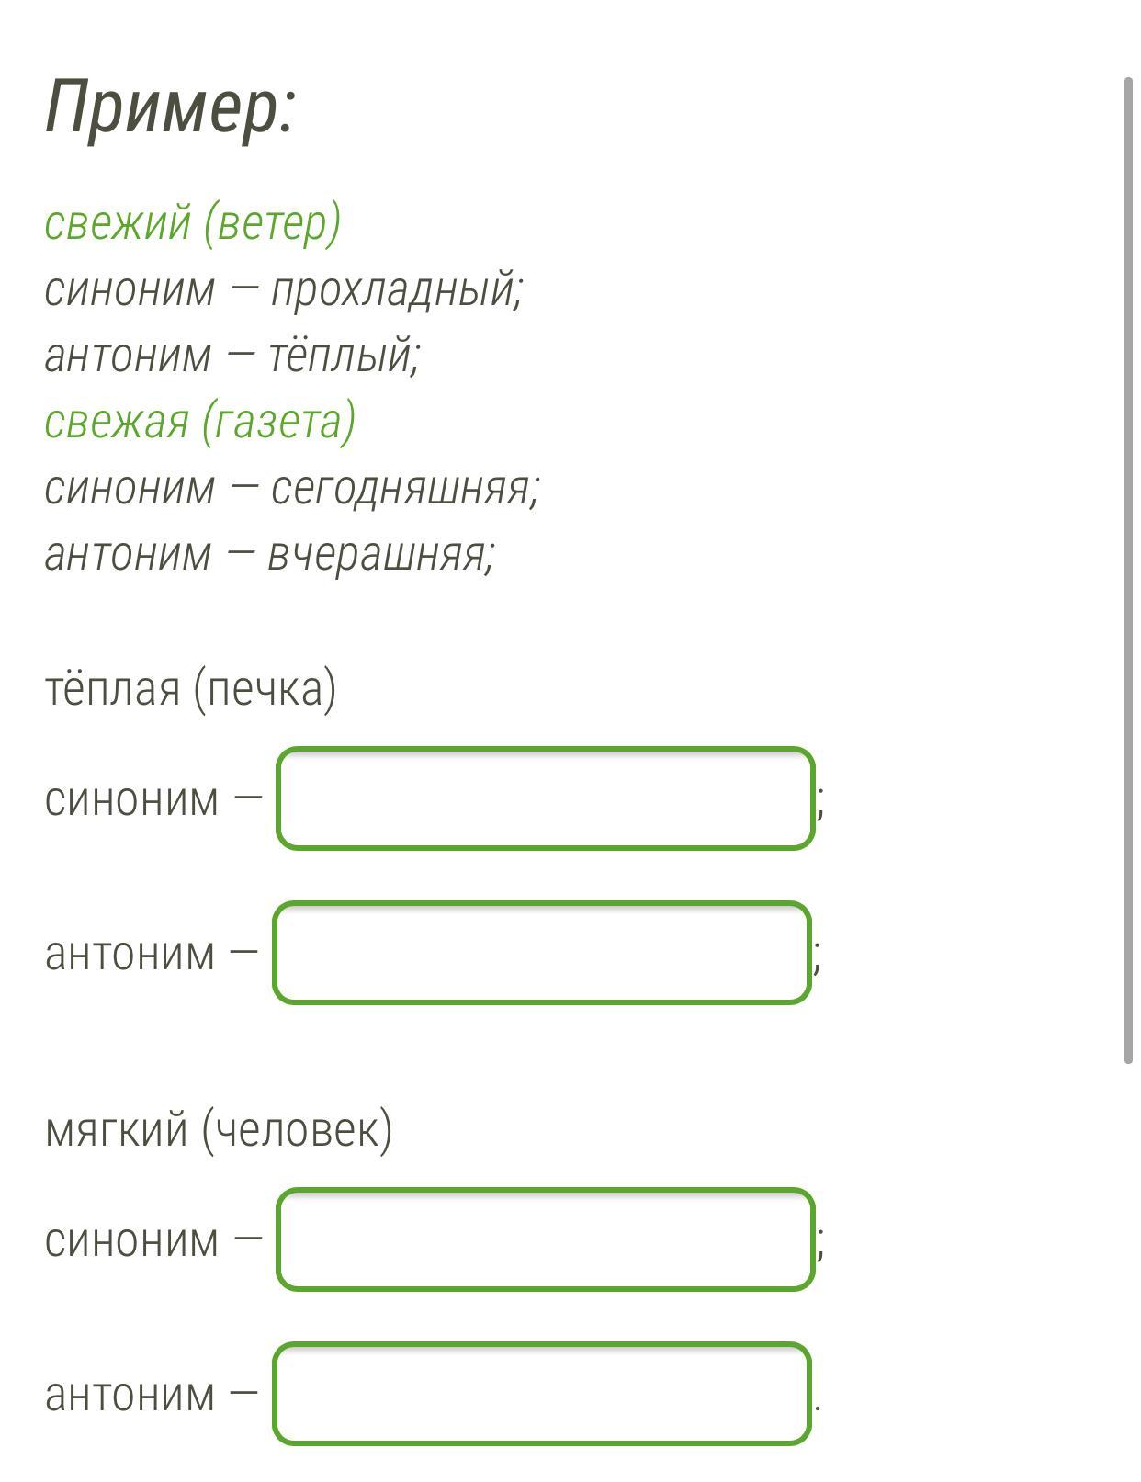
Task: Focus the синоним input under мягкий (человек)
Action: (x=545, y=1239)
